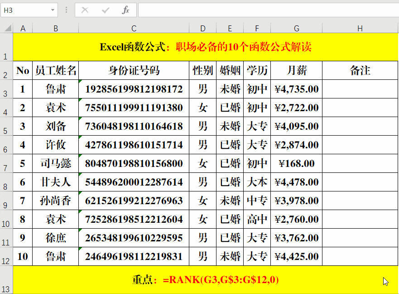
Task: Select the cell showing 大本 for 甘夫人
Action: 257,182
